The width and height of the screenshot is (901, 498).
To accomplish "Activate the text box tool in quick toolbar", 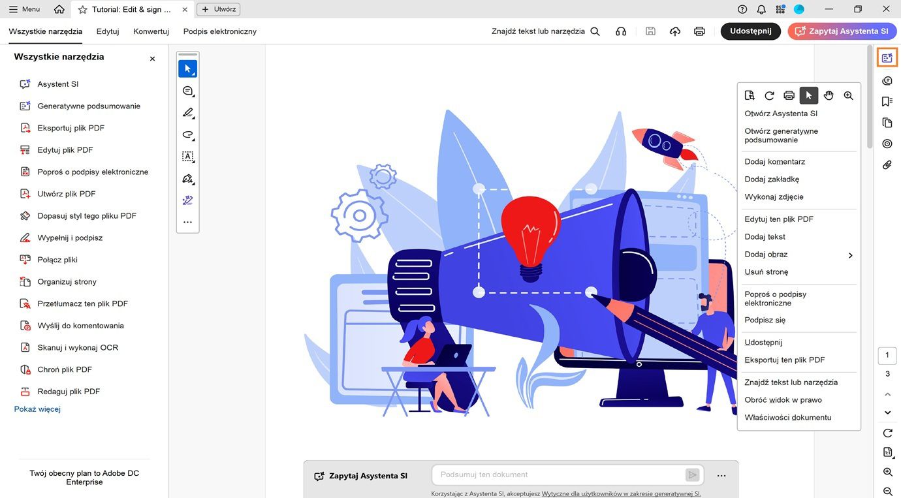I will (x=187, y=157).
